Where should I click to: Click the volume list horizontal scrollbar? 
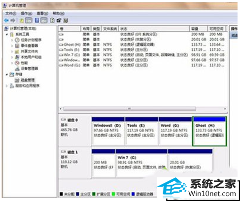pyautogui.click(x=143, y=109)
